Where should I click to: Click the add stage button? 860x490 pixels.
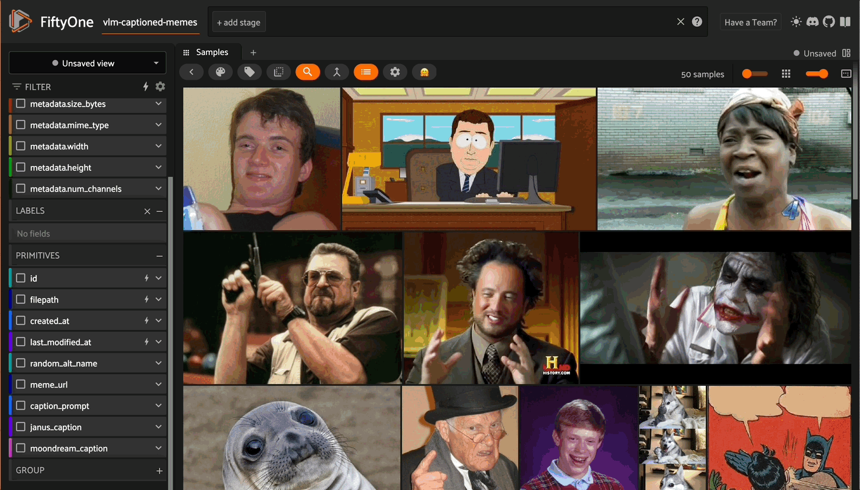coord(239,22)
